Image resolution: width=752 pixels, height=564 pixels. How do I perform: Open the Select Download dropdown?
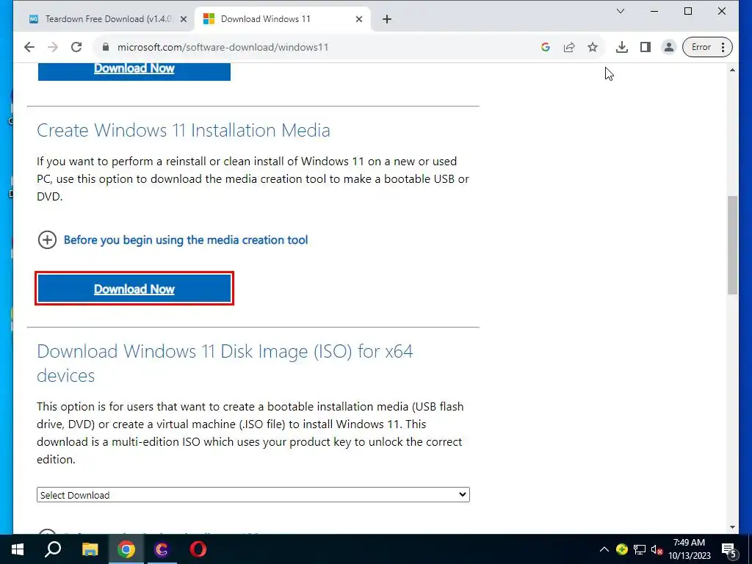(253, 495)
